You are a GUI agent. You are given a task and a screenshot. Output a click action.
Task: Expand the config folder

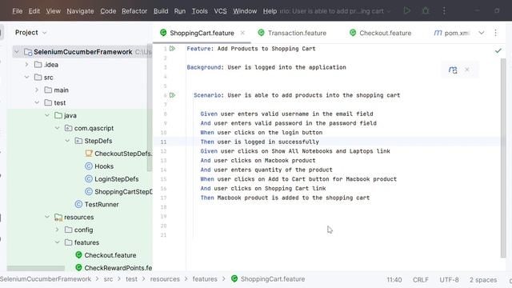click(57, 230)
